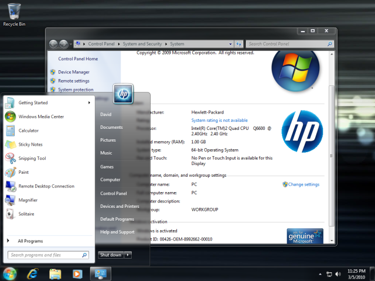Open the network tray icon
The height and width of the screenshot is (281, 375).
[329, 274]
